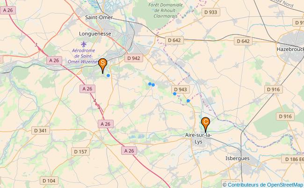Click the blue dot nearest D 943 label
304x188 pixels.
point(175,94)
